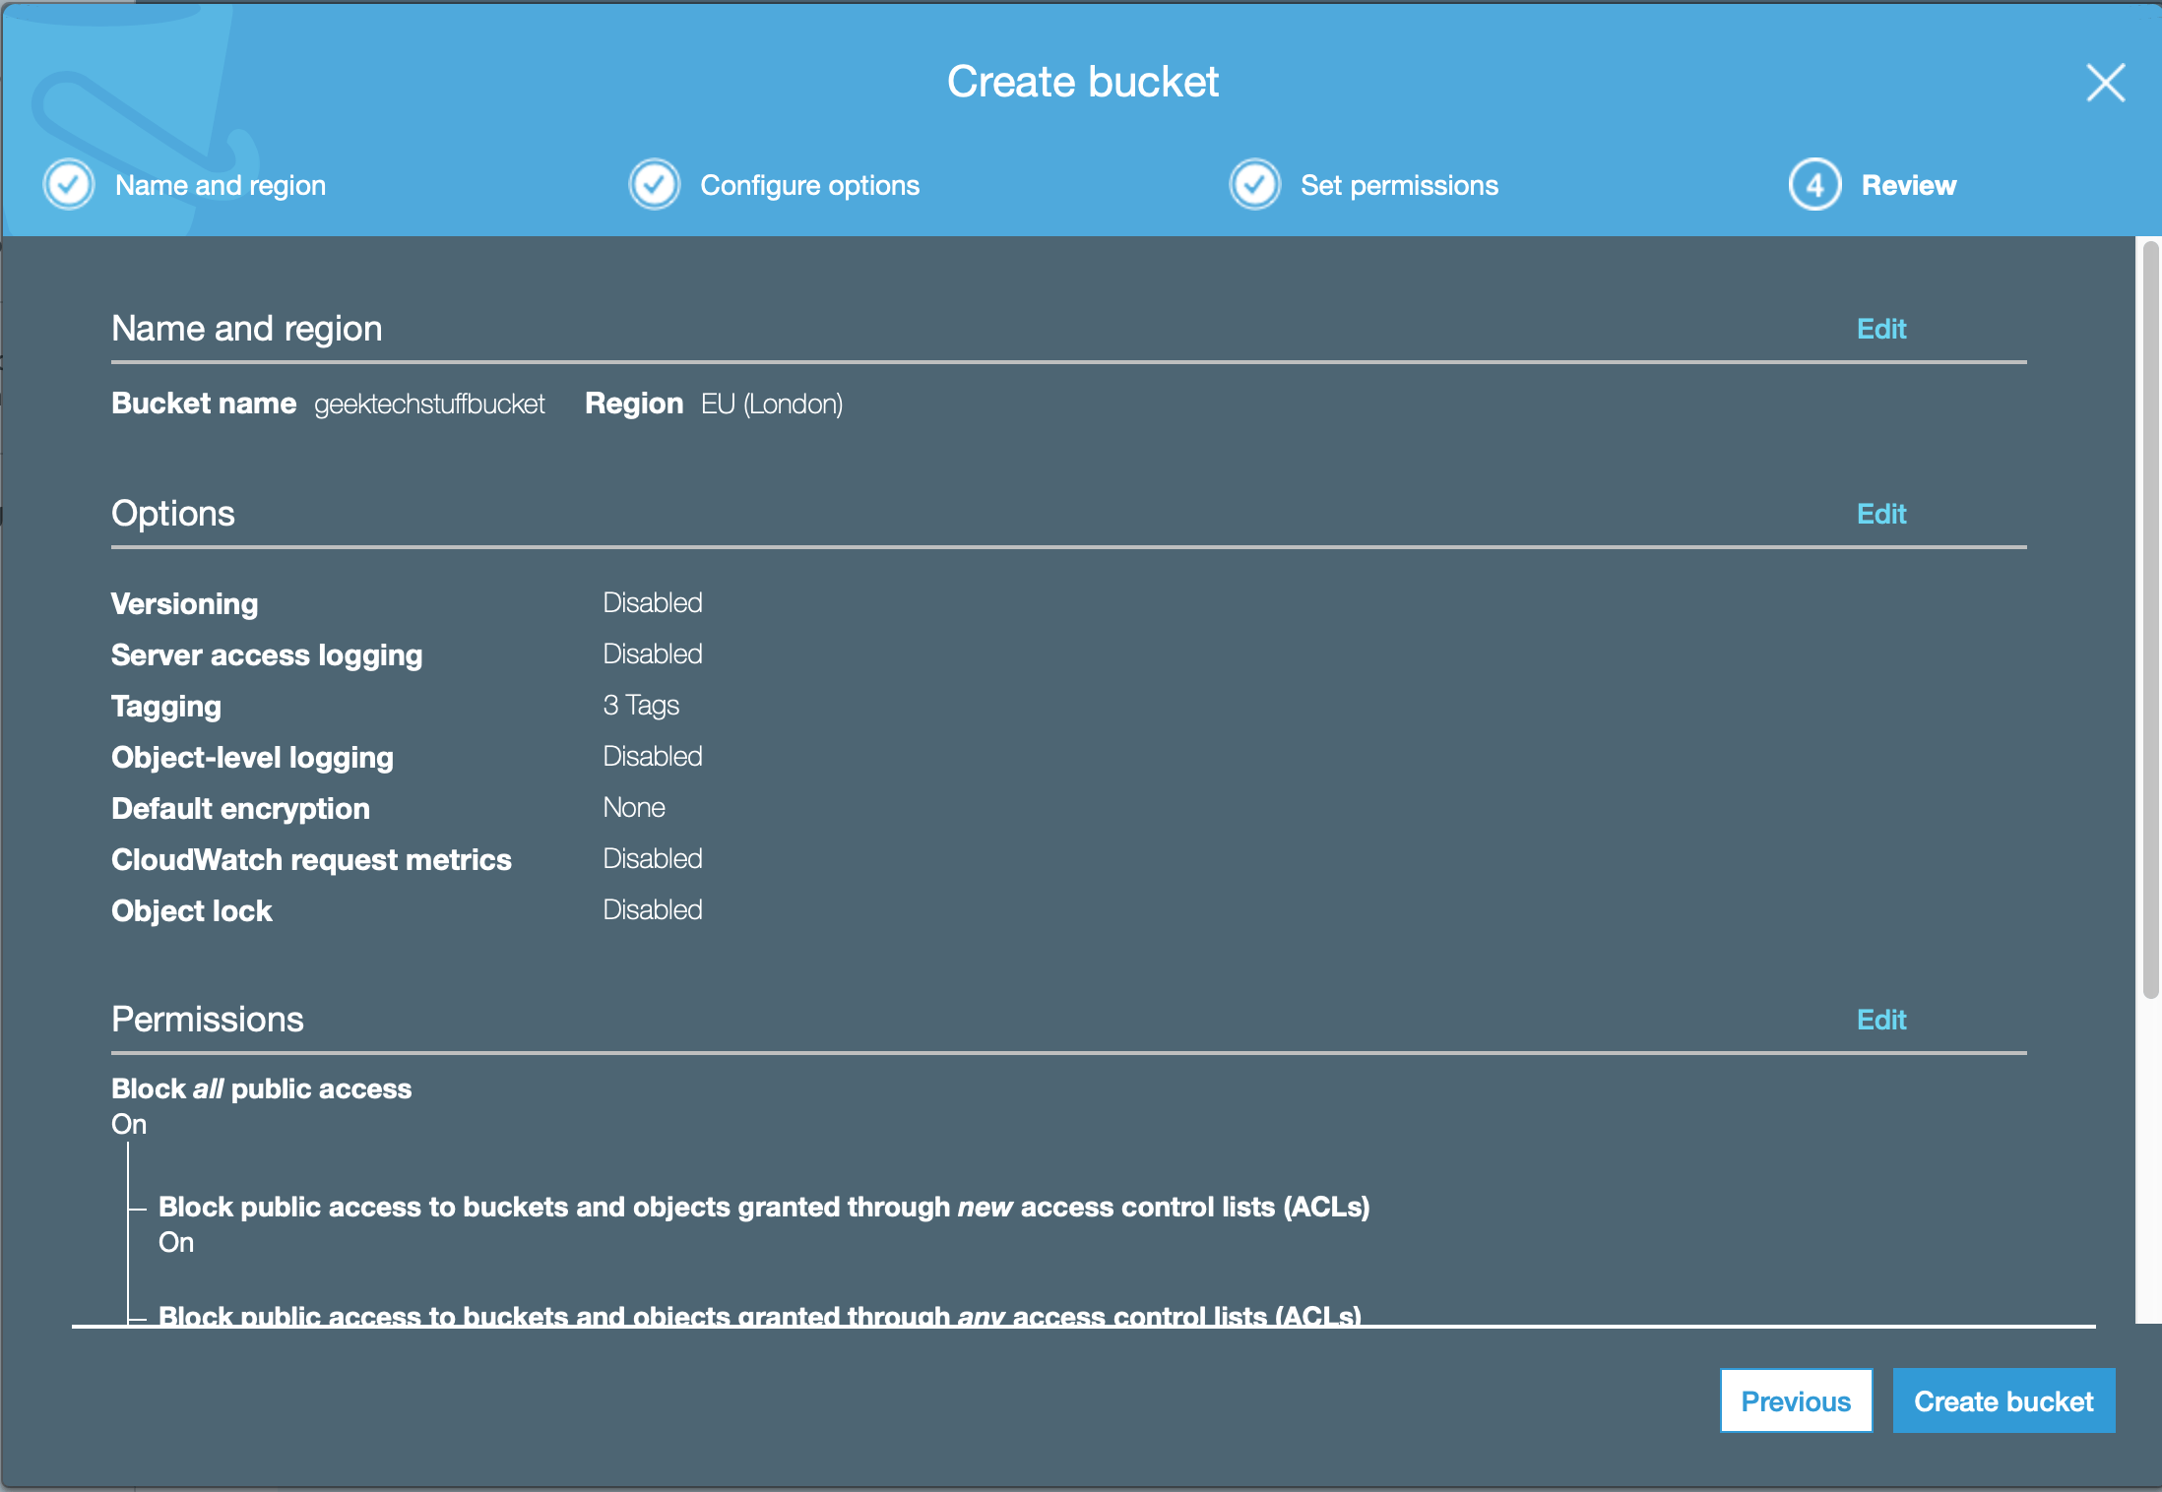Screen dimensions: 2162x1492
Task: Open the Options section editor via Edit
Action: point(1880,514)
